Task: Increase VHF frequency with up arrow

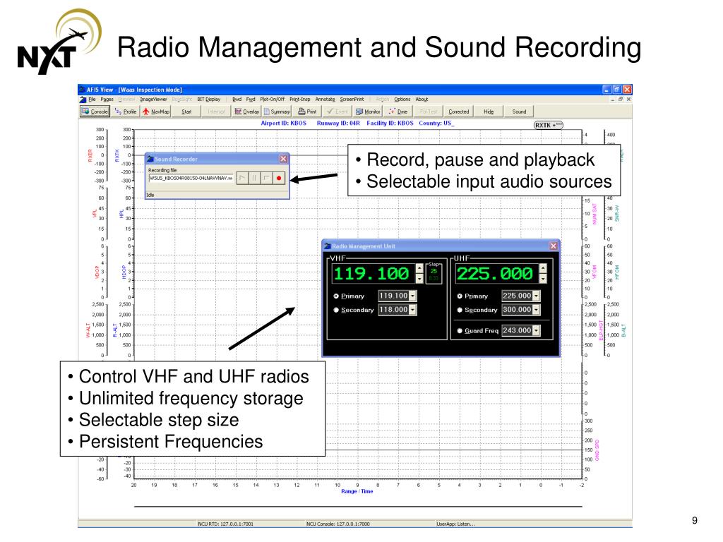Action: (x=419, y=268)
